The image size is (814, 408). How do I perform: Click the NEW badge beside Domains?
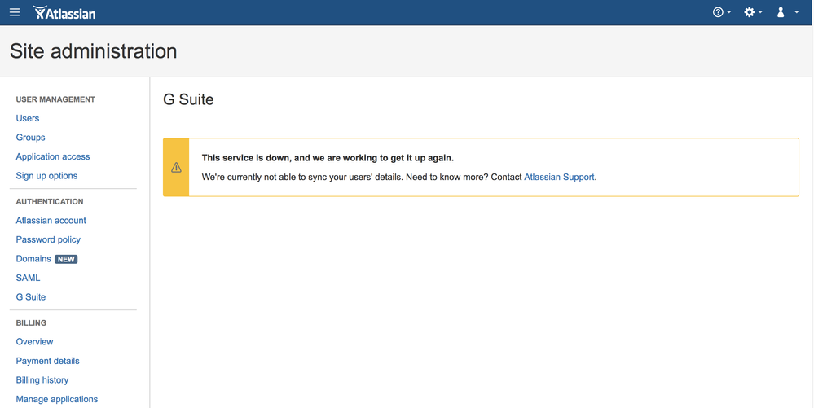(x=66, y=259)
